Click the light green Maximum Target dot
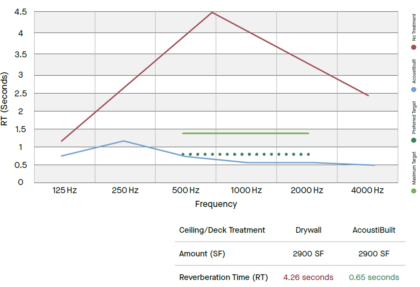 pyautogui.click(x=414, y=191)
